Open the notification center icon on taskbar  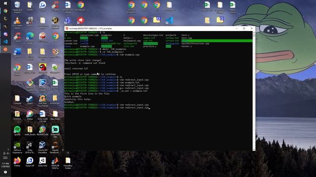[x=5, y=172]
